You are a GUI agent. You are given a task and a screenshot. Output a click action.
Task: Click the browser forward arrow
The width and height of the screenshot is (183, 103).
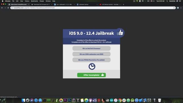(x=5, y=8)
